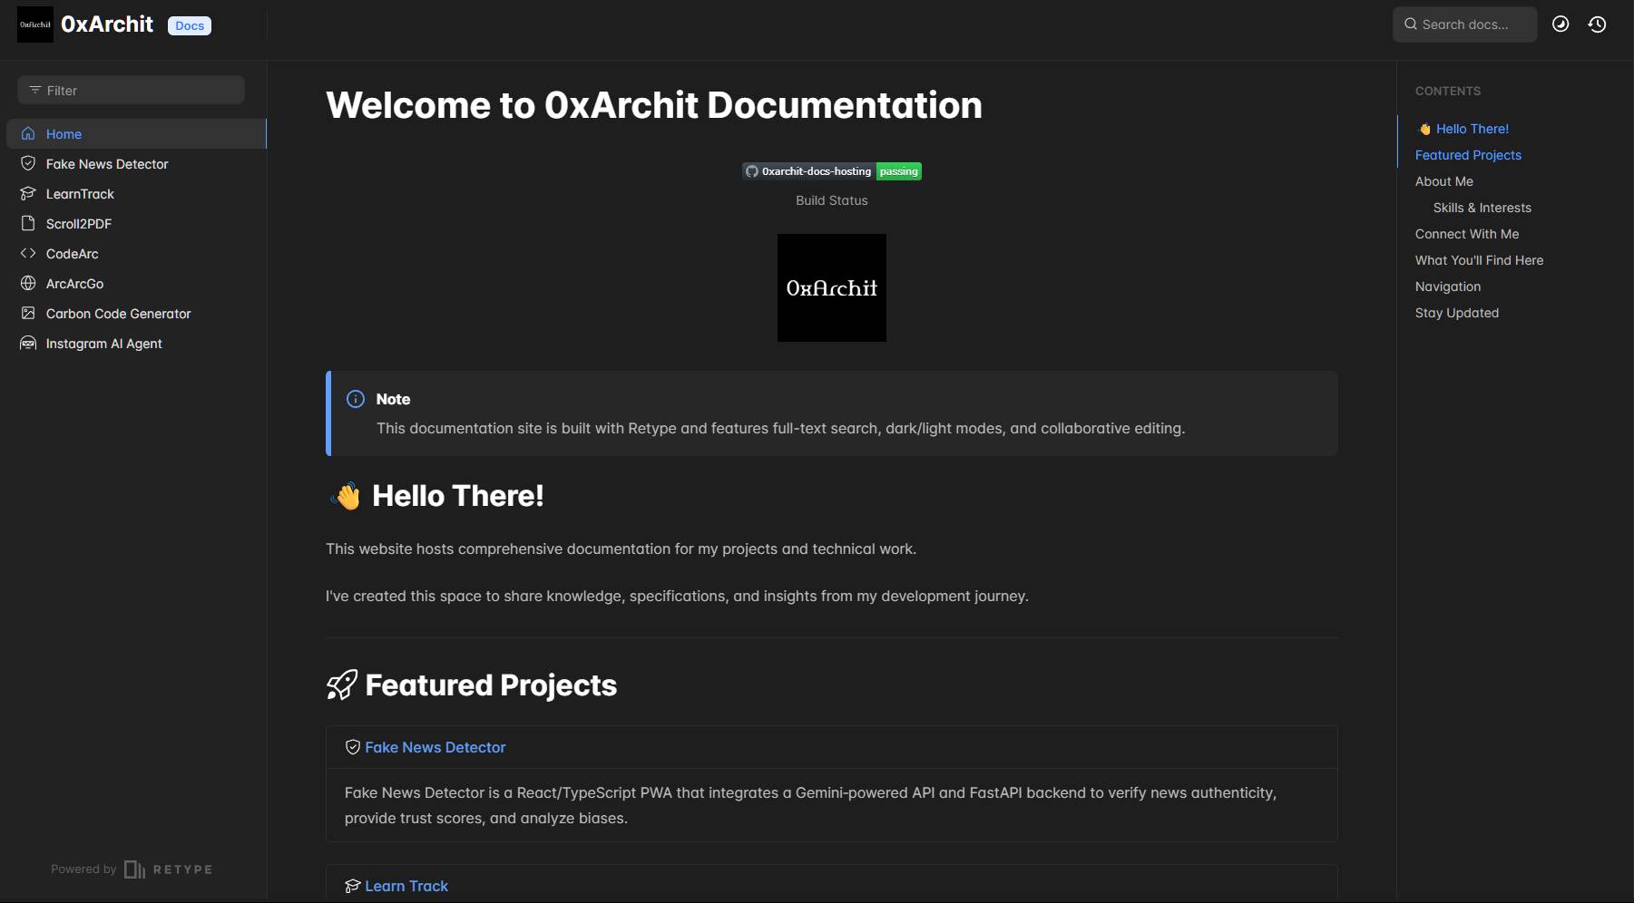Image resolution: width=1634 pixels, height=903 pixels.
Task: Open Instagram AI Agent sidebar page
Action: tap(104, 344)
